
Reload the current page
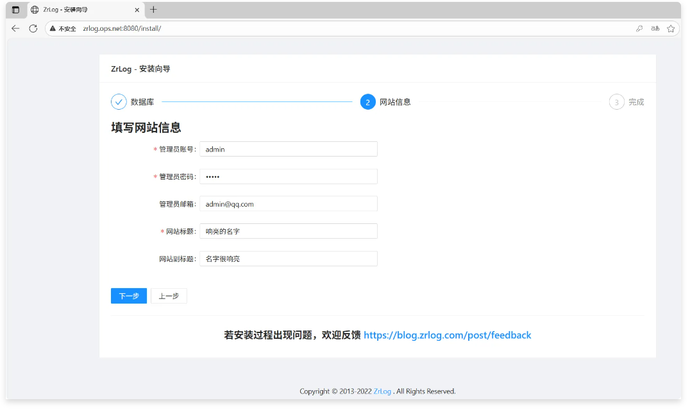[x=33, y=28]
